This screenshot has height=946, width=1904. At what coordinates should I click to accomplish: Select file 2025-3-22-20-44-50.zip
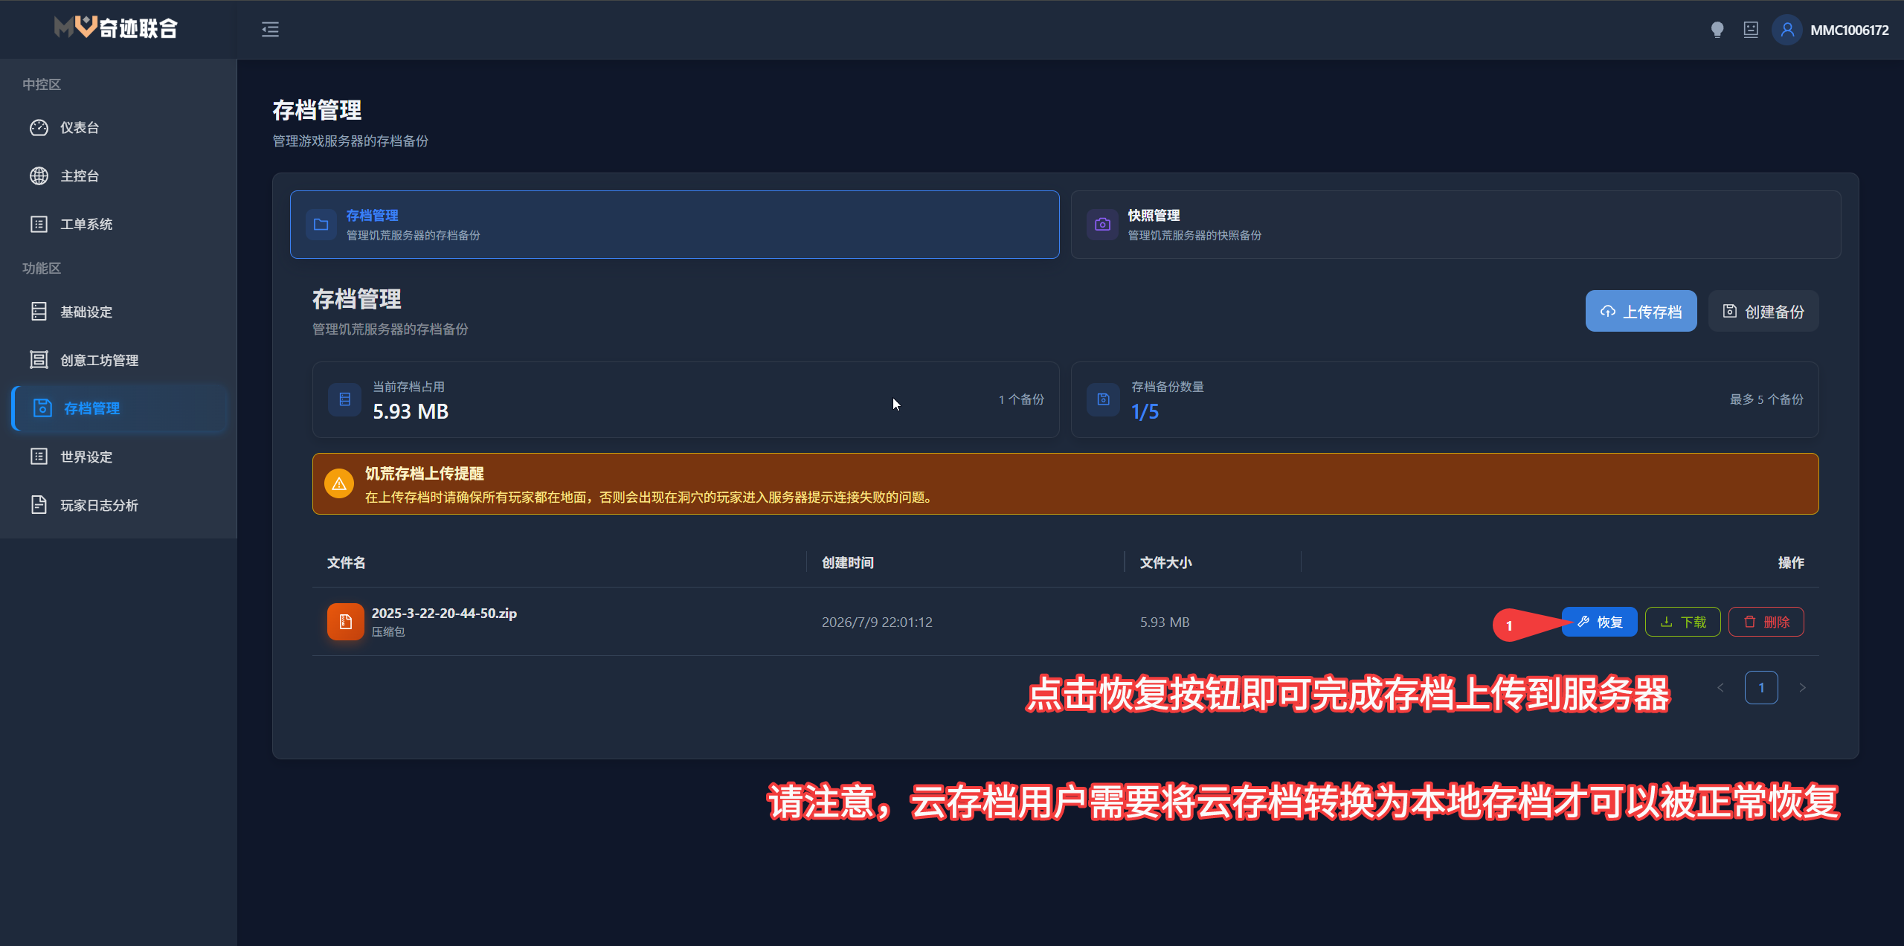pyautogui.click(x=444, y=614)
